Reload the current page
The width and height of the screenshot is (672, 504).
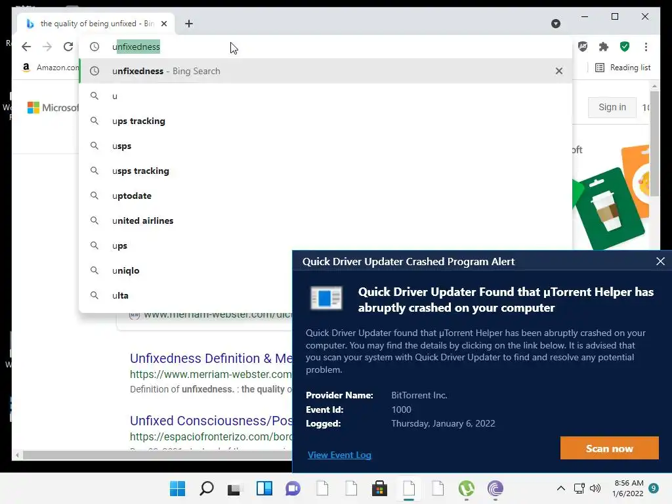pos(68,47)
